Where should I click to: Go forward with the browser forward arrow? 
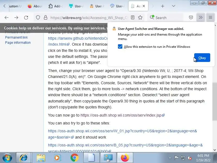click(x=16, y=18)
